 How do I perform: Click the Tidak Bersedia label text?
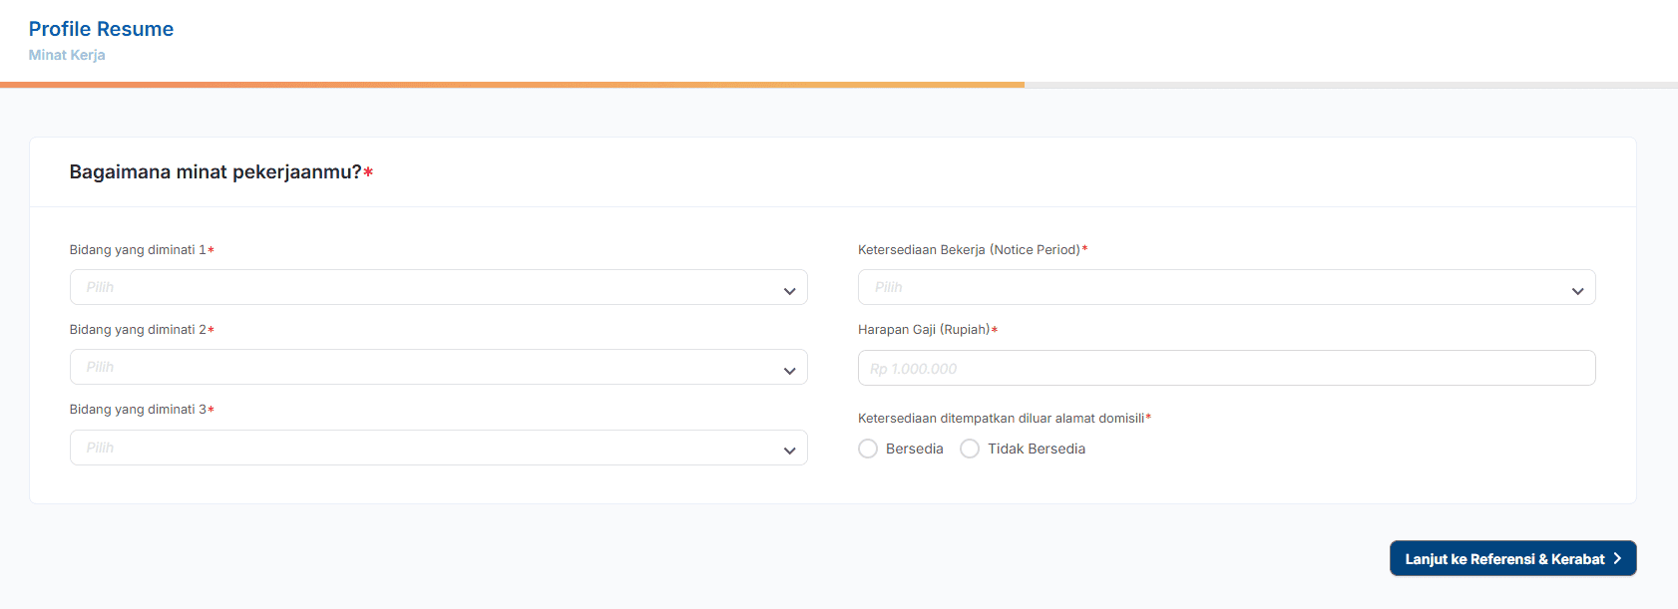(x=1036, y=449)
